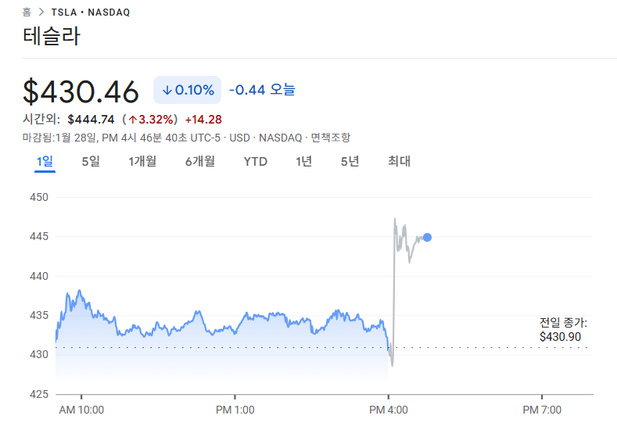Screen dimensions: 617x430
Task: Select the 6개월 range tab
Action: (x=199, y=161)
